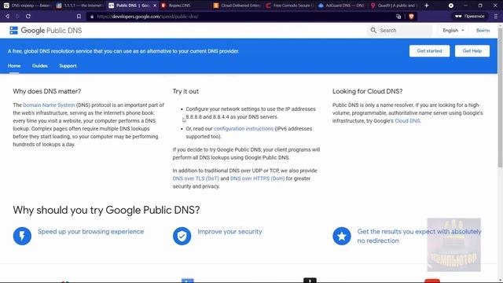Click the lightning bolt speed icon
This screenshot has height=283, width=503.
(x=22, y=236)
